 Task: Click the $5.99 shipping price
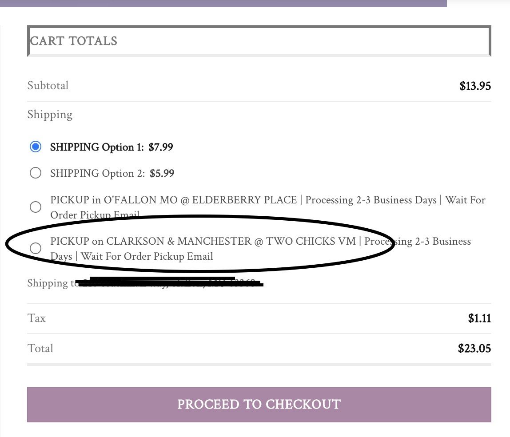tap(162, 173)
